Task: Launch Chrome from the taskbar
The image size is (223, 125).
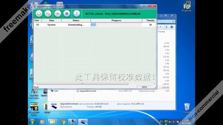Action: 63,122
